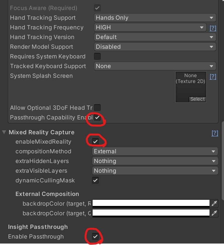224x245 pixels.
Task: Open help for System Splash Screen
Action: (213, 77)
